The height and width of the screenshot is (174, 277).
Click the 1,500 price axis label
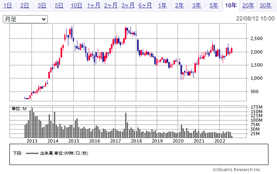pos(257,65)
